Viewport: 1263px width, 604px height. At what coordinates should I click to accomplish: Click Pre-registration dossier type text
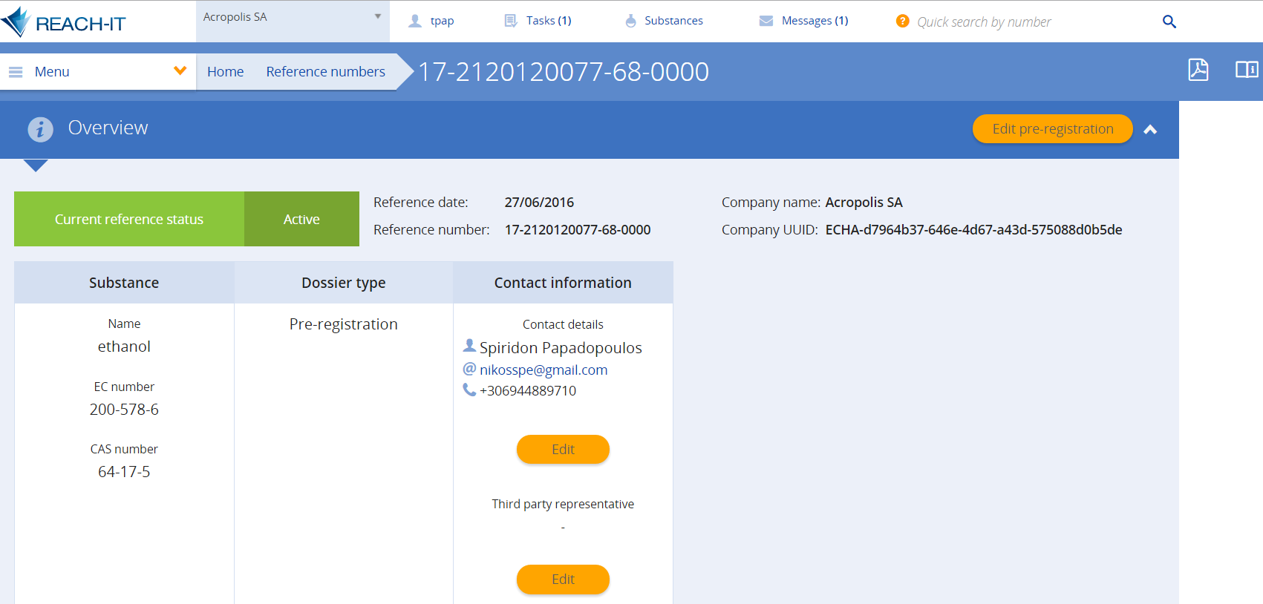coord(344,324)
